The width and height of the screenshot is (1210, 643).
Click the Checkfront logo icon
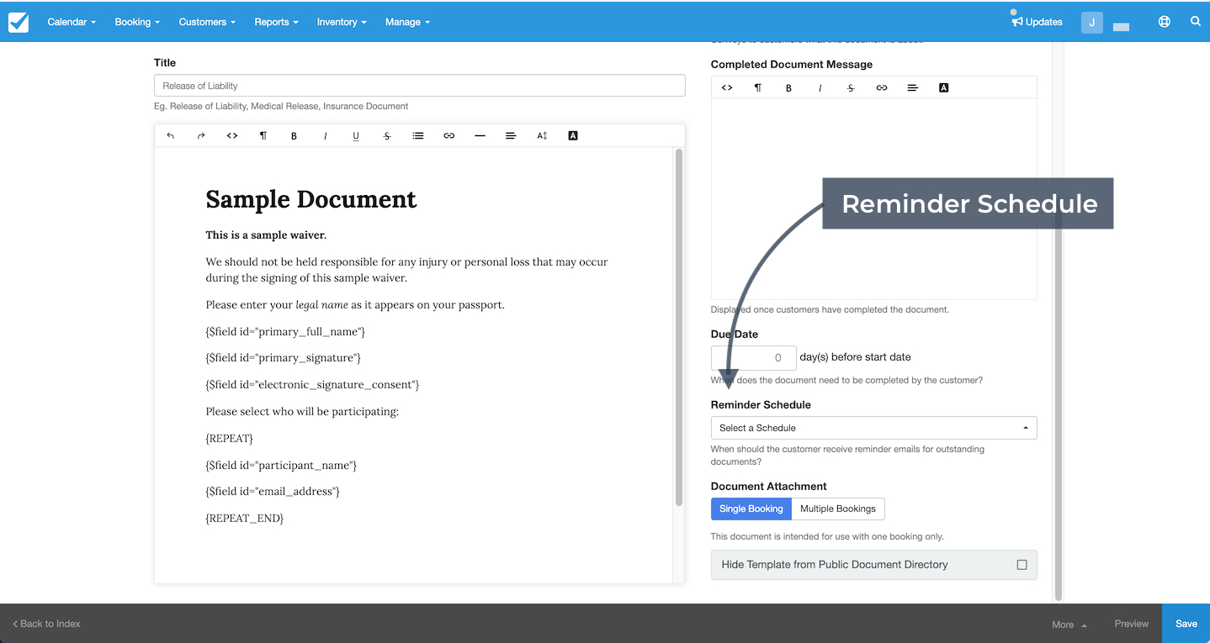19,22
